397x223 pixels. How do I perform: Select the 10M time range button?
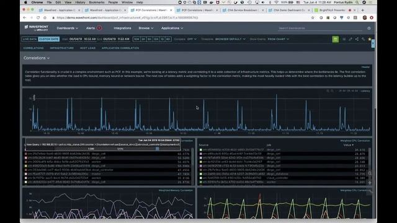[136, 39]
